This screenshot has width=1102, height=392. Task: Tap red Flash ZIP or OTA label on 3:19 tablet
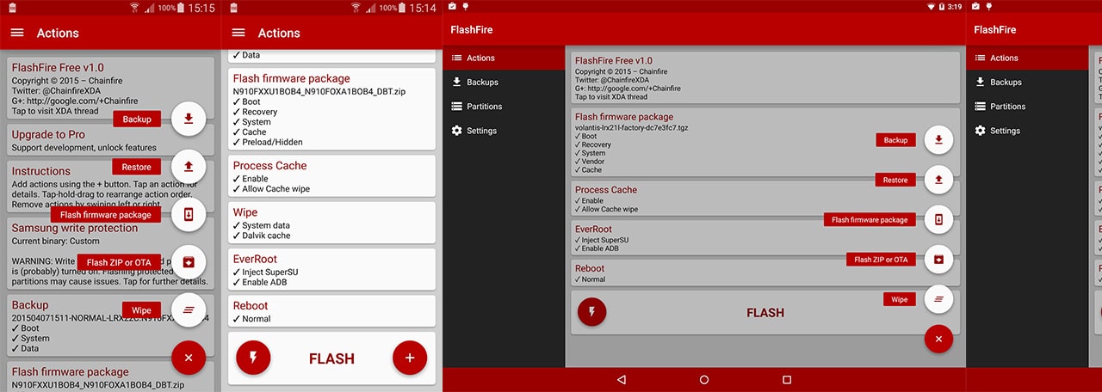pos(881,259)
